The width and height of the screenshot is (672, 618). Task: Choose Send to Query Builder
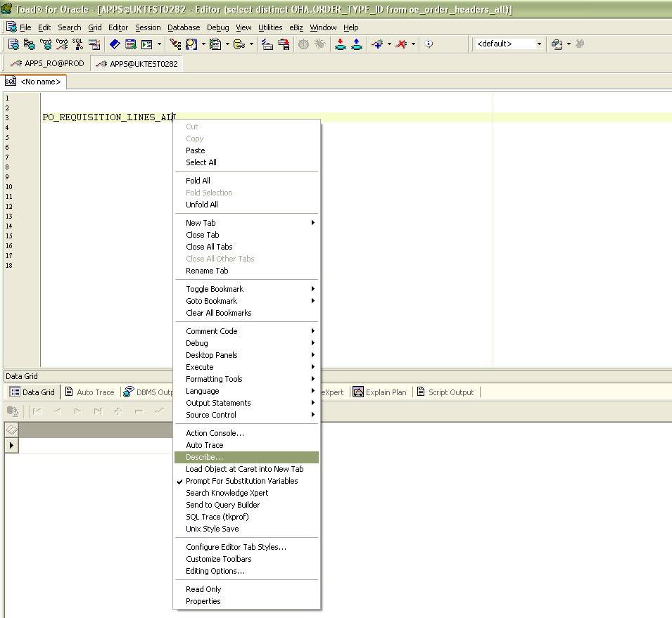(246, 505)
